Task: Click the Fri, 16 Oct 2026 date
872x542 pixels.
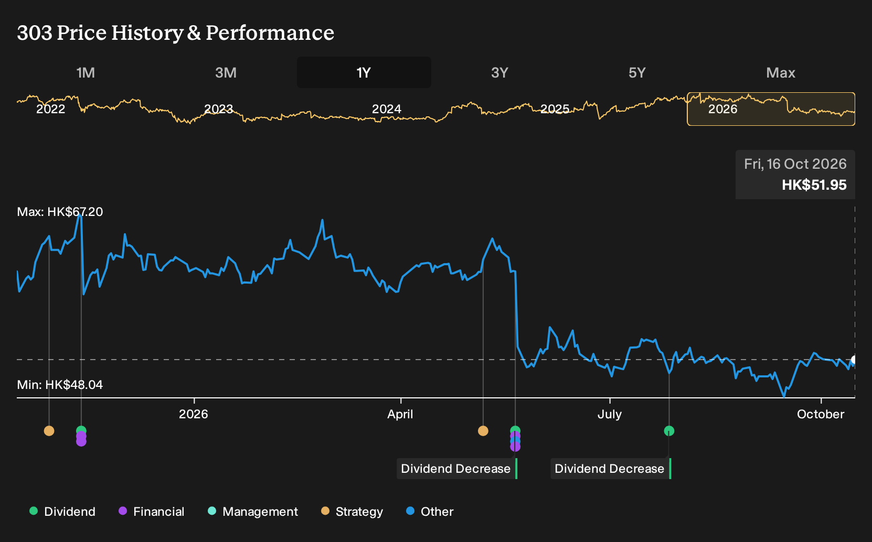Action: click(x=795, y=164)
